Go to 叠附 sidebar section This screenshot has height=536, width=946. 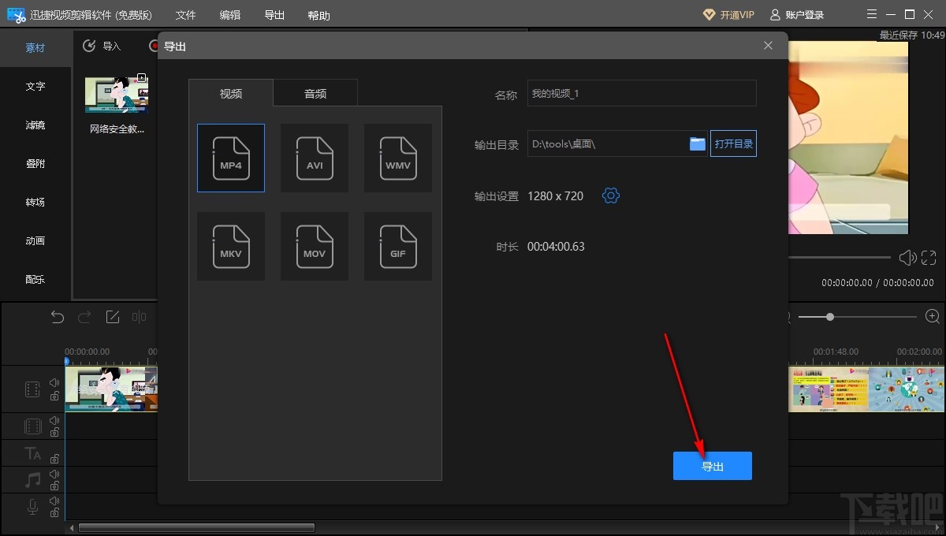[35, 164]
